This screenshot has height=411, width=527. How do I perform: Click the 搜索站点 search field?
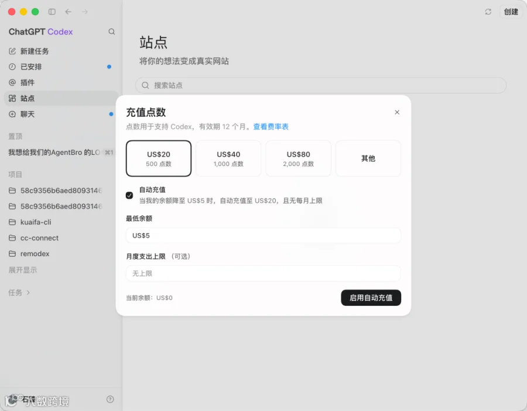click(321, 85)
